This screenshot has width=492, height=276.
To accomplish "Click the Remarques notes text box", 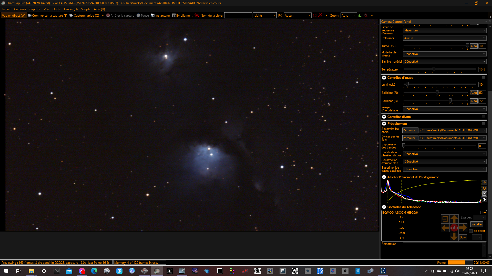I will coord(445,250).
